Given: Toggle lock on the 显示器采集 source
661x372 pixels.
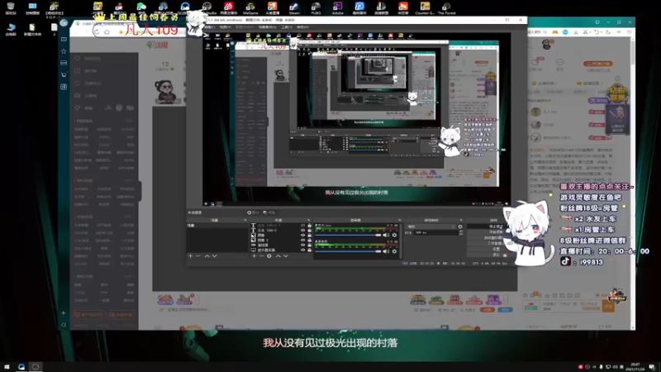Looking at the screenshot, I should click(309, 250).
